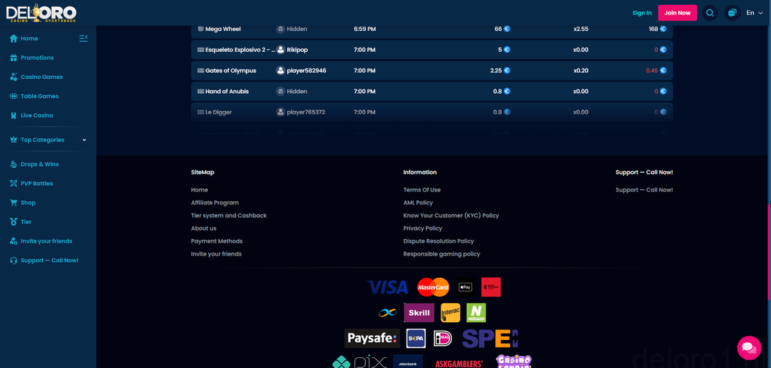Open Privacy Policy footer link
This screenshot has width=771, height=368.
(423, 228)
